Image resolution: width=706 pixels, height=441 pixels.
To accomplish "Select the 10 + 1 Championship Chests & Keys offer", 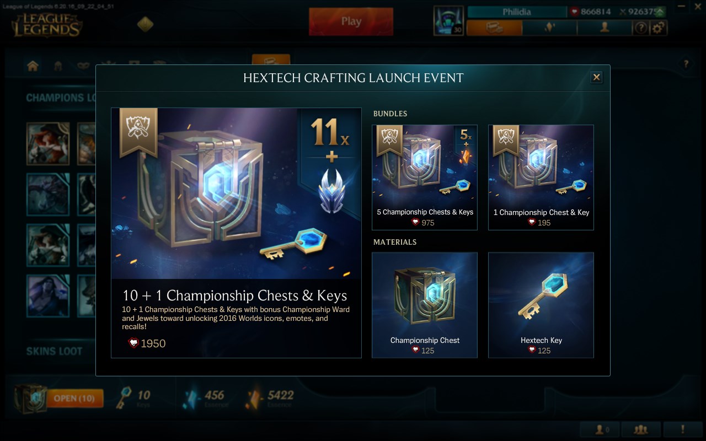I will (236, 233).
